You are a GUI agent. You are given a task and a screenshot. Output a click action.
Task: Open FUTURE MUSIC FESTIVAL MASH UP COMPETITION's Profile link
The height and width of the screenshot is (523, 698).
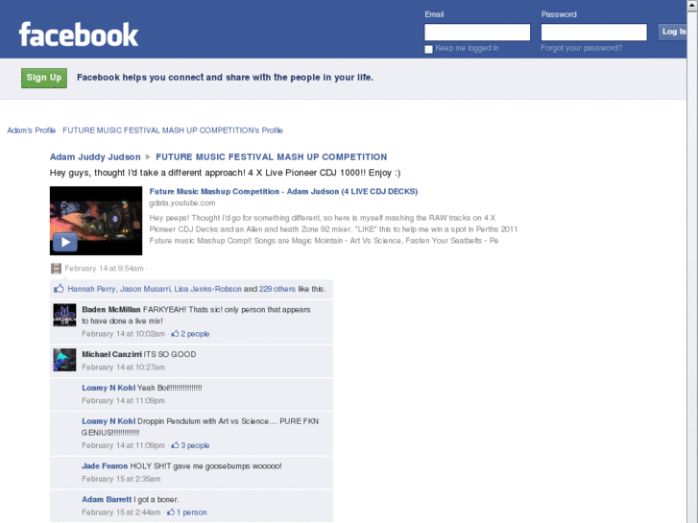point(173,131)
